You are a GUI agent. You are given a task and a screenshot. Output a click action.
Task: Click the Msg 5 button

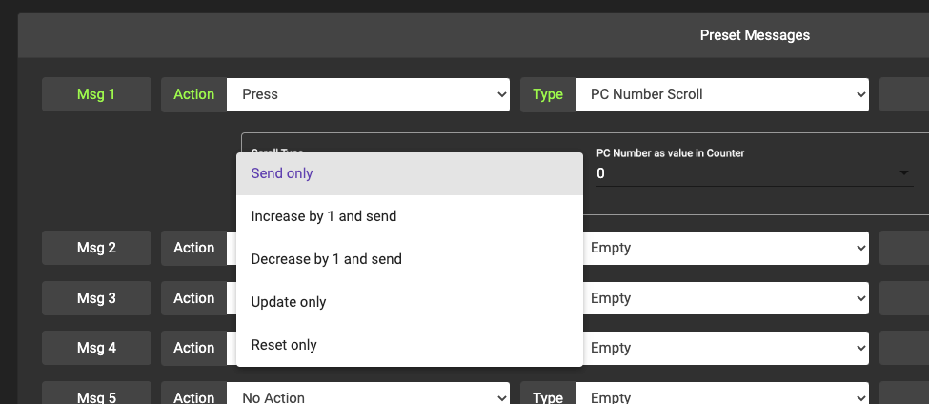(96, 395)
